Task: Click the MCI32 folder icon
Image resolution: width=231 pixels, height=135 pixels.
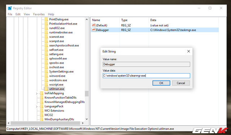Action: click(x=42, y=115)
